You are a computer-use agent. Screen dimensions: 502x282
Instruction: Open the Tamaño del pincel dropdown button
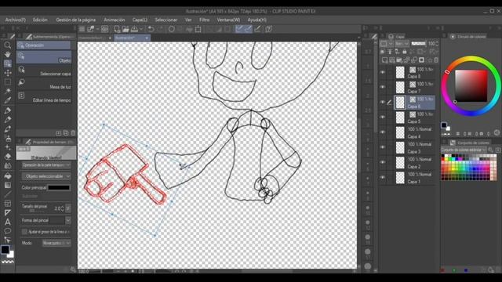pos(68,208)
